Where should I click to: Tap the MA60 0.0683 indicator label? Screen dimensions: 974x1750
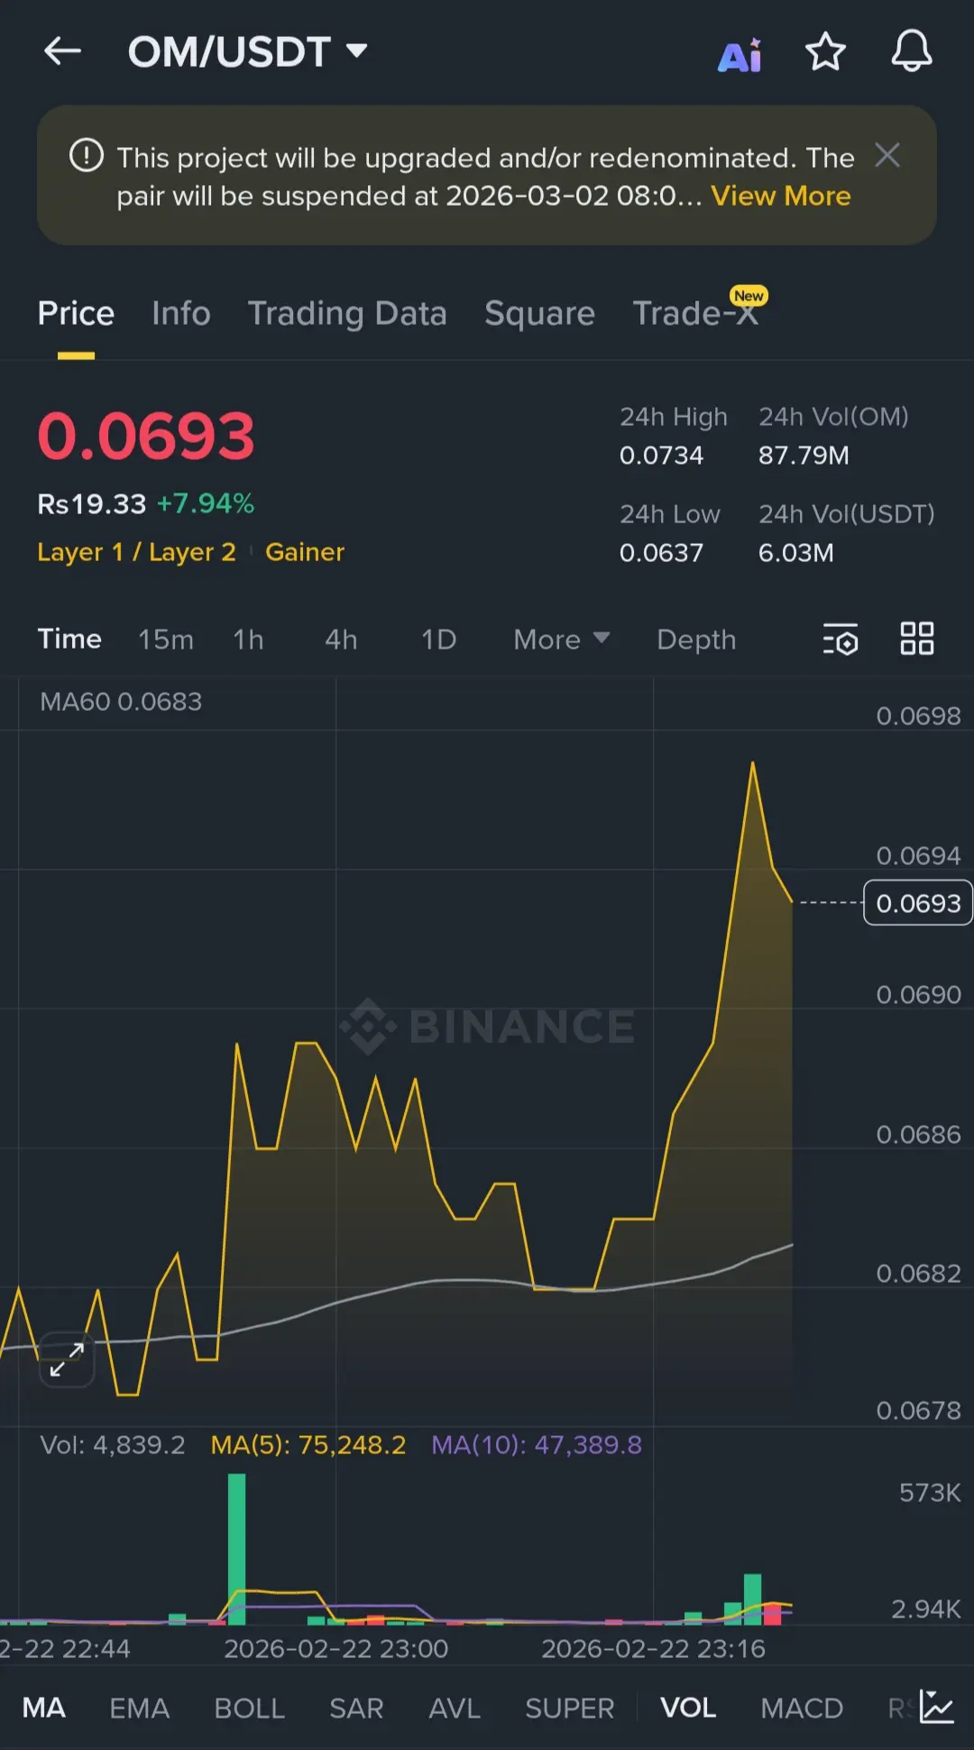(x=121, y=702)
